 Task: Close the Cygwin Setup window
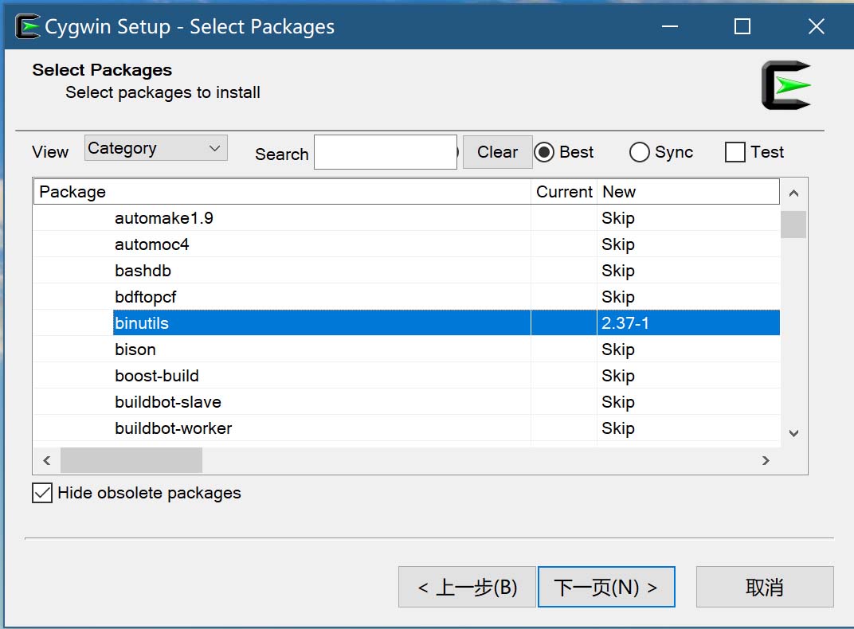coord(816,26)
